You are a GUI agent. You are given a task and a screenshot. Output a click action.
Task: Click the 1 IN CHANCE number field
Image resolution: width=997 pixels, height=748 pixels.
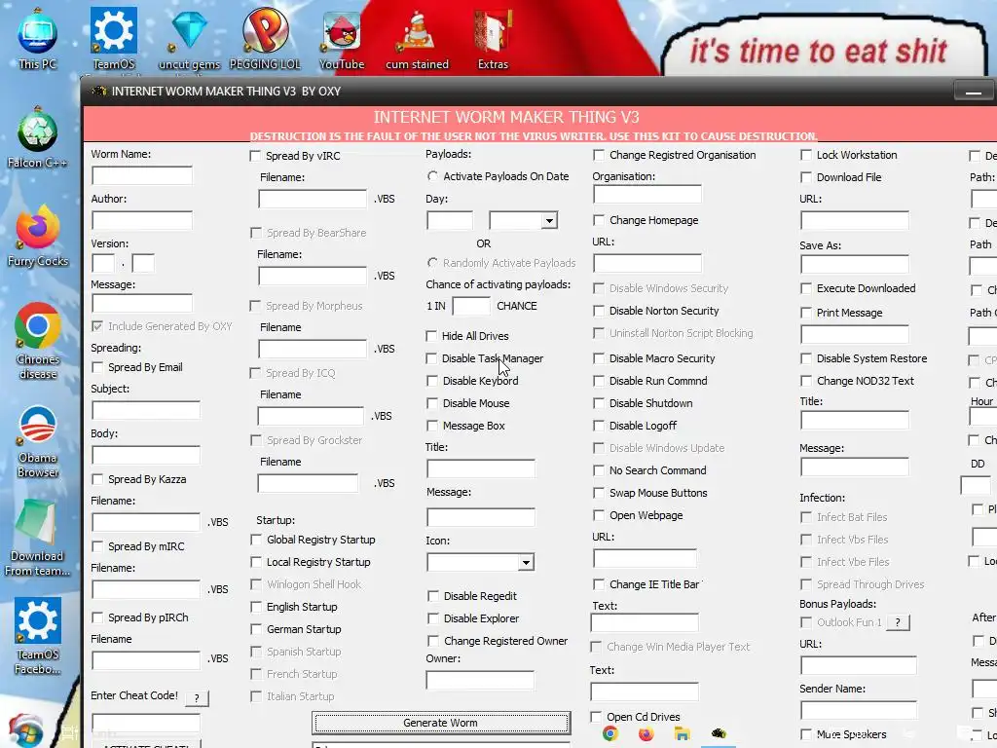pos(471,306)
